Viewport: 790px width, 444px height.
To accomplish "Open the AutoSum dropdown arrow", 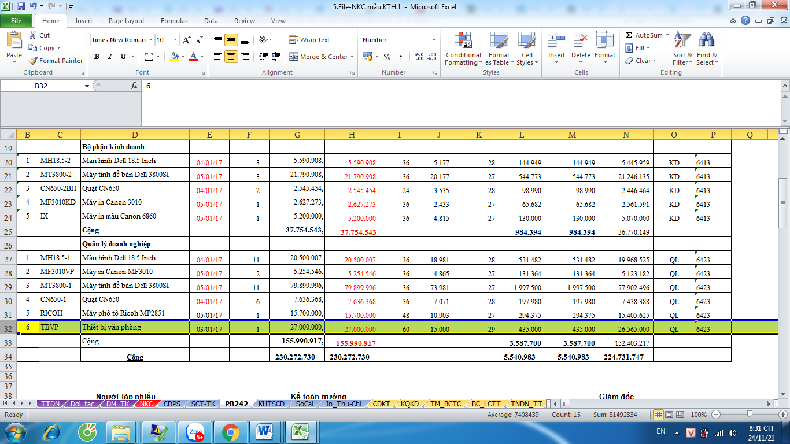I will [667, 35].
